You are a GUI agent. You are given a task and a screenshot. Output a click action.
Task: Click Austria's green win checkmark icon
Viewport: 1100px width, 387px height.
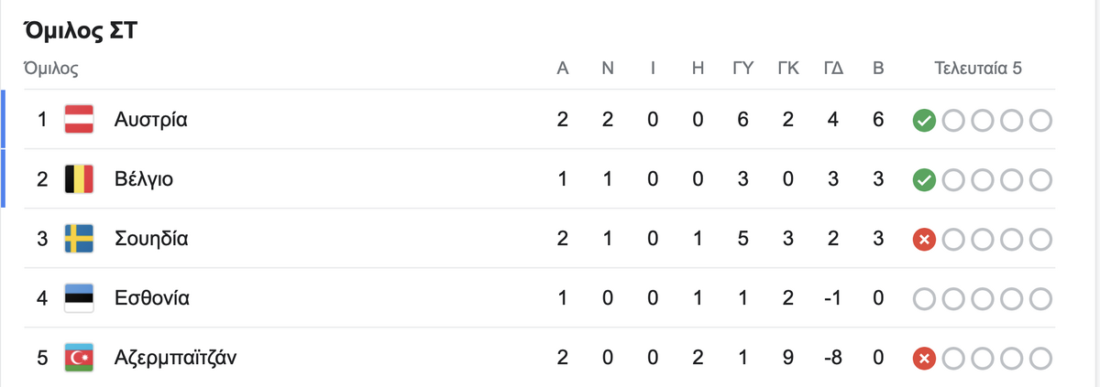click(924, 120)
